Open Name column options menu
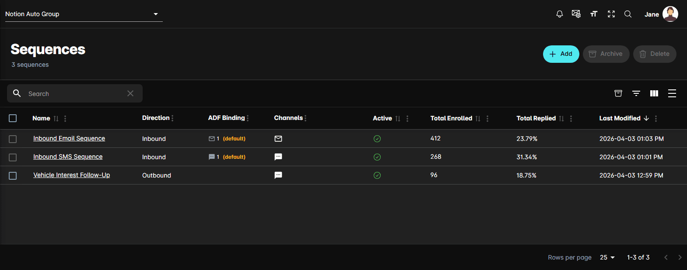This screenshot has height=270, width=687. pyautogui.click(x=65, y=119)
